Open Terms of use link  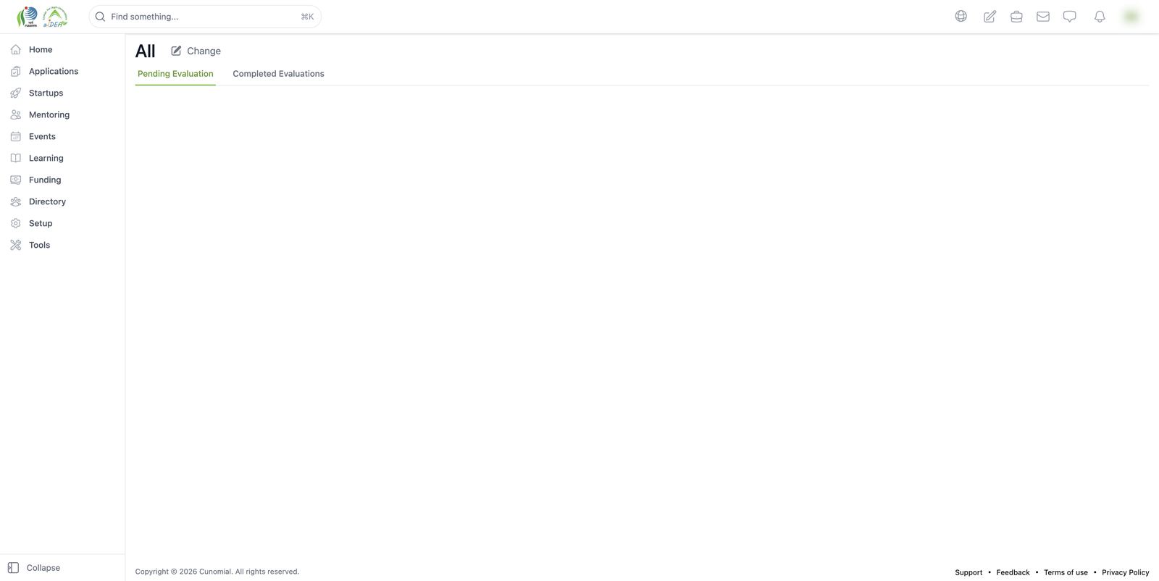pyautogui.click(x=1066, y=572)
